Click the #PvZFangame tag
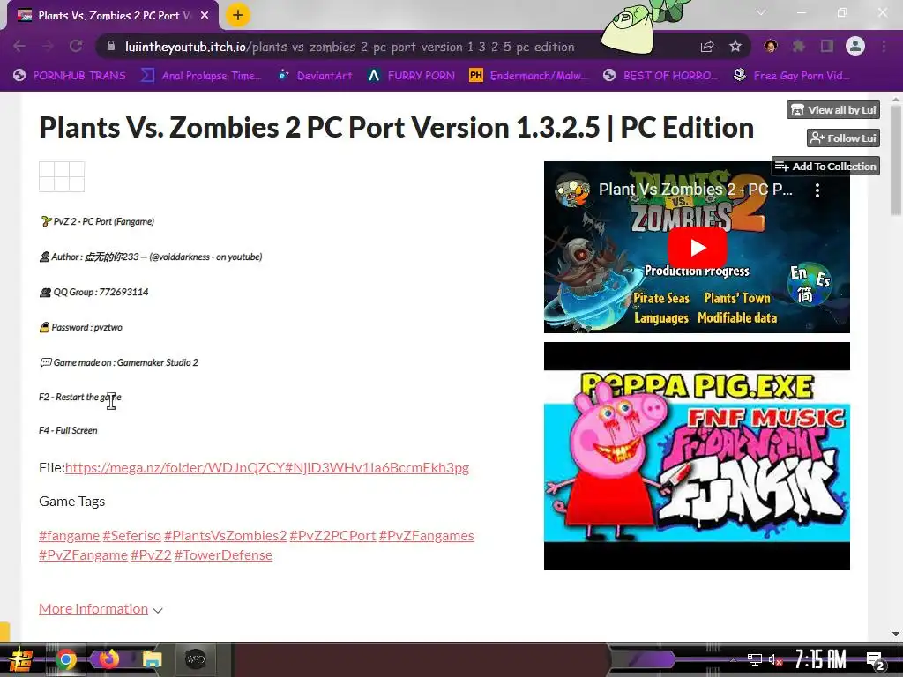The width and height of the screenshot is (903, 677). coord(84,555)
